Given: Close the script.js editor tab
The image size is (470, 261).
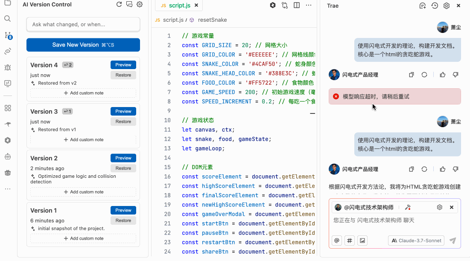Looking at the screenshot, I should [x=196, y=6].
